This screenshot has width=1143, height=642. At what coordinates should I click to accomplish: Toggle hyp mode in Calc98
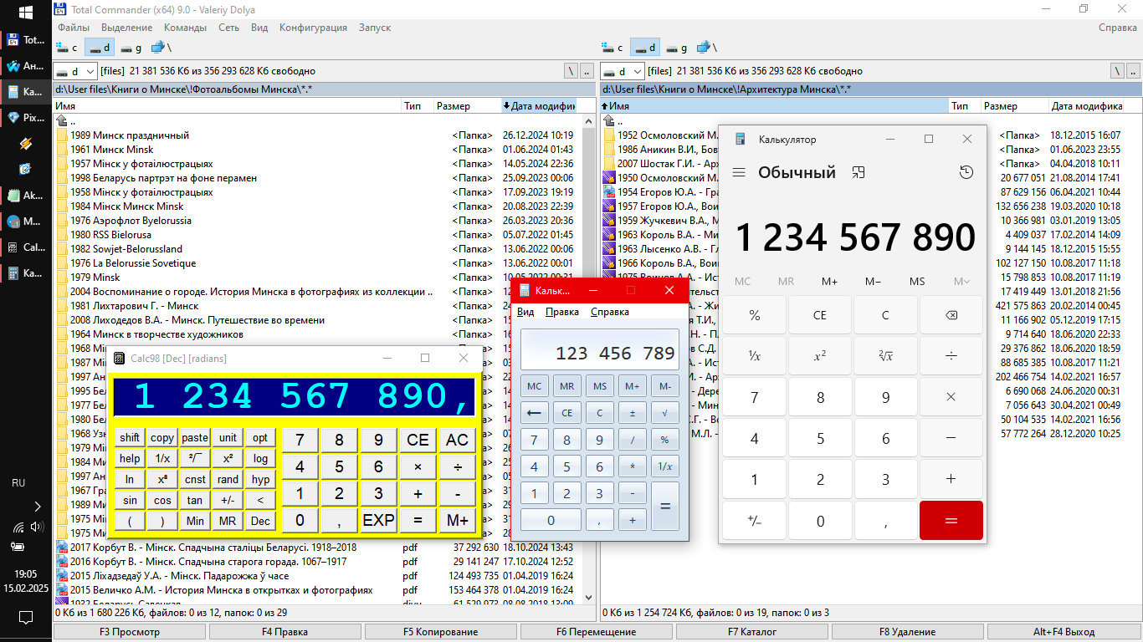click(x=261, y=479)
